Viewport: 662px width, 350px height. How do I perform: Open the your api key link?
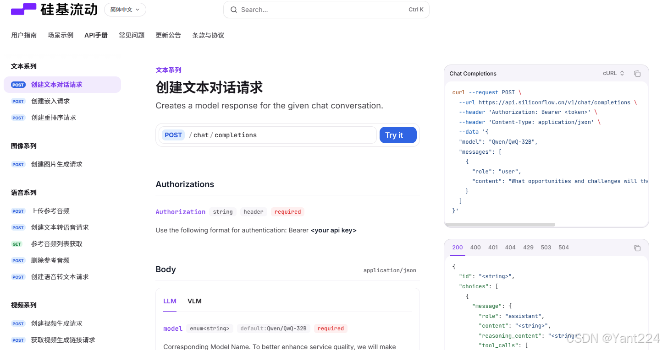pos(333,230)
